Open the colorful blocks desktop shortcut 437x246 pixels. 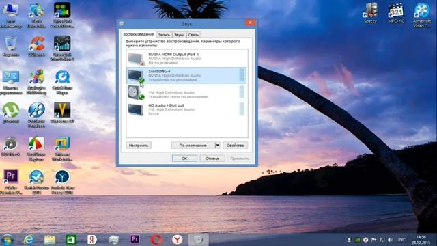tap(36, 82)
